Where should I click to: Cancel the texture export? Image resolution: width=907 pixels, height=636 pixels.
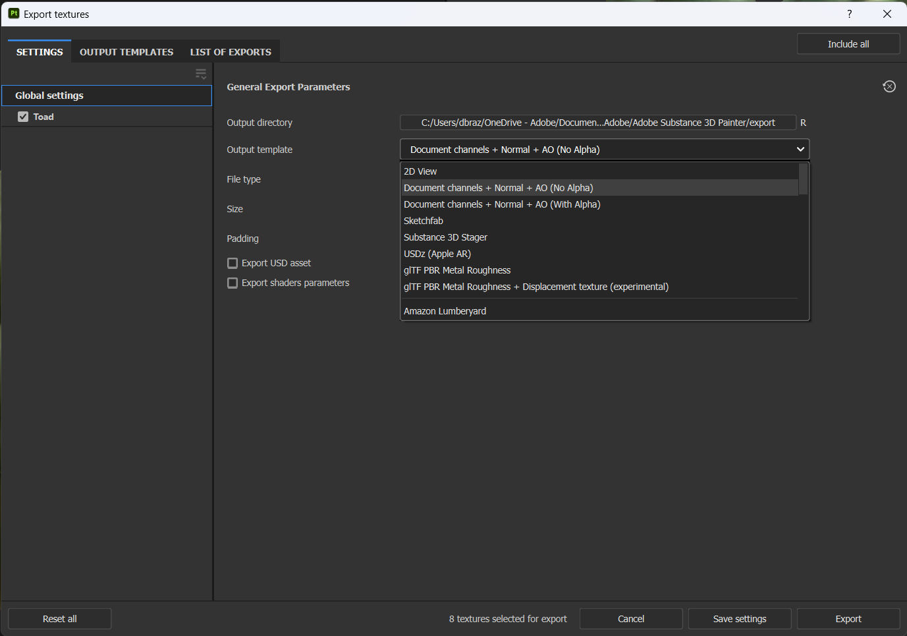tap(631, 619)
